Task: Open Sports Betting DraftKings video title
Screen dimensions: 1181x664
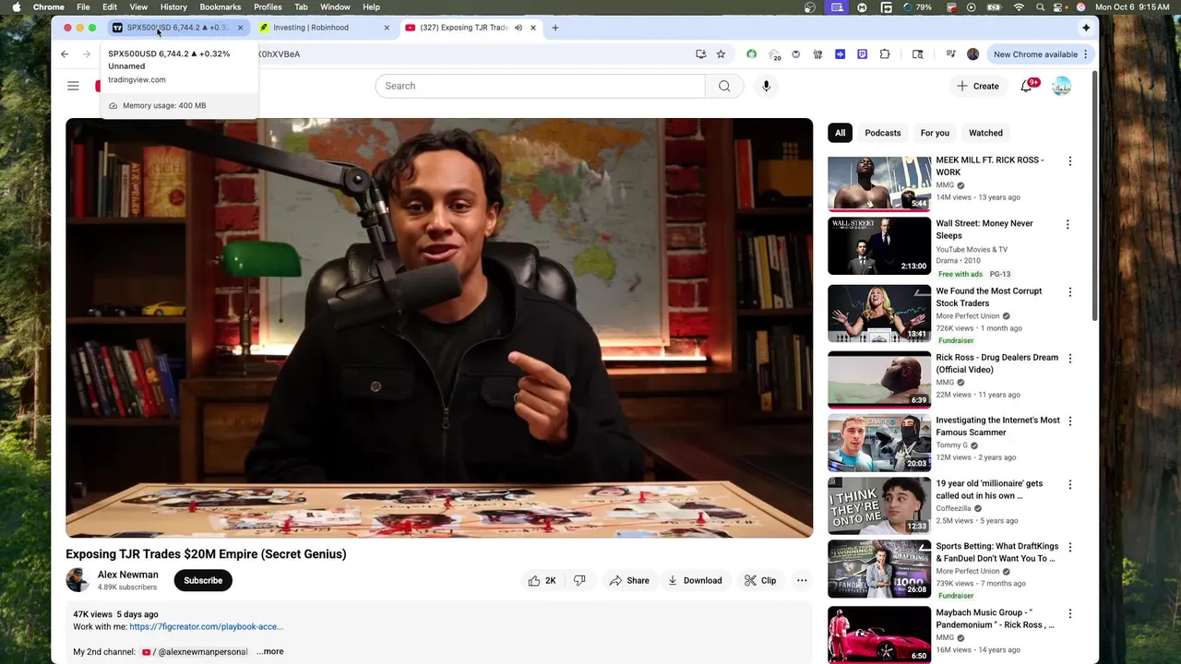Action: [996, 552]
